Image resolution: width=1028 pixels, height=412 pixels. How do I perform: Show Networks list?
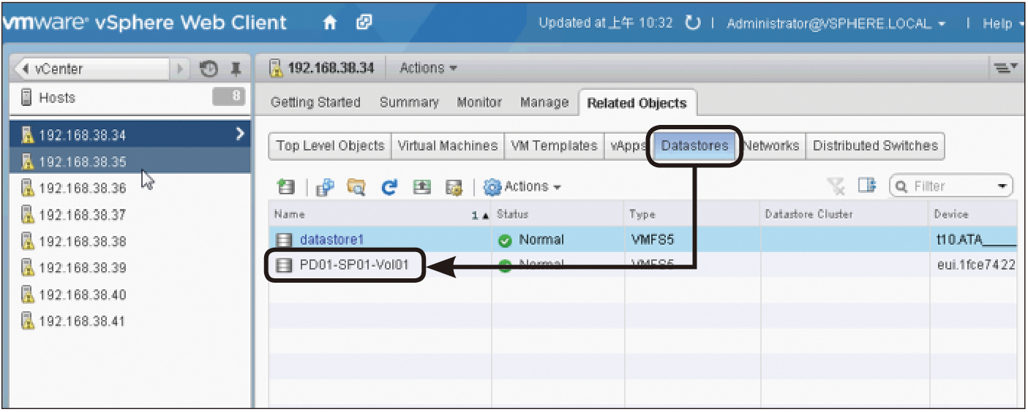tap(771, 145)
